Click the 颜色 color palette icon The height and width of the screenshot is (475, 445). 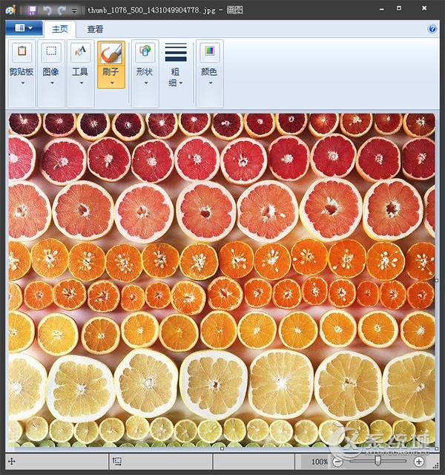(x=210, y=51)
